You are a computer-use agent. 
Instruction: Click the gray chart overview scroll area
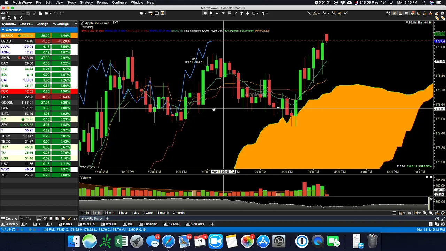pos(254,204)
